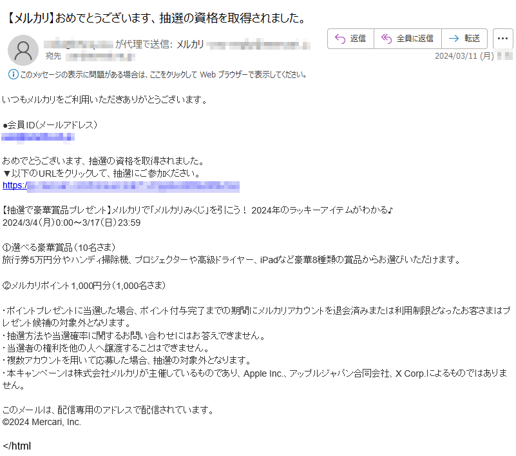Click the greeting line いつもメルカリをご利用いただき
The height and width of the screenshot is (456, 516).
pos(105,99)
